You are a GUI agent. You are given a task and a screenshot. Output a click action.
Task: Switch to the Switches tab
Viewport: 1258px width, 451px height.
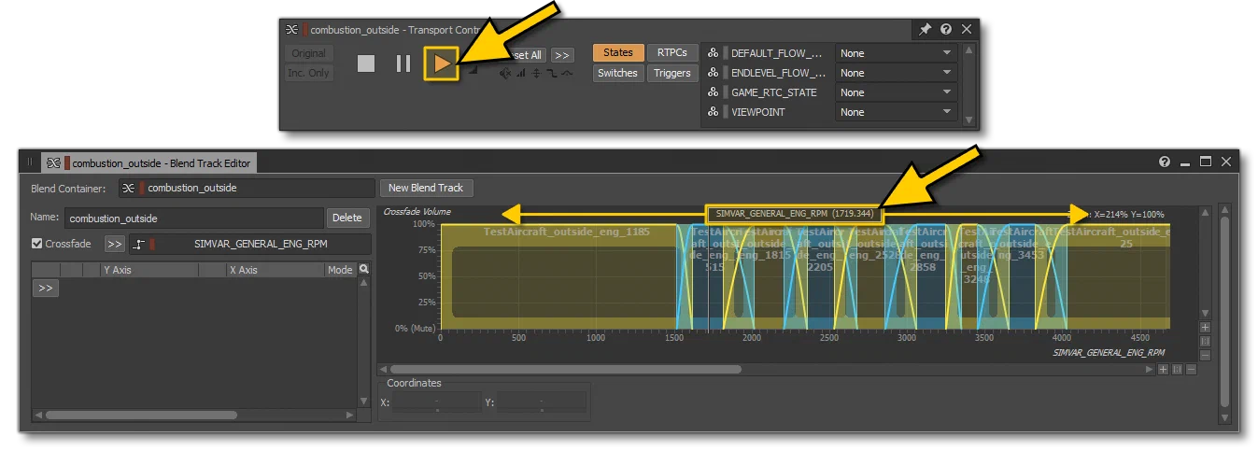coord(618,73)
